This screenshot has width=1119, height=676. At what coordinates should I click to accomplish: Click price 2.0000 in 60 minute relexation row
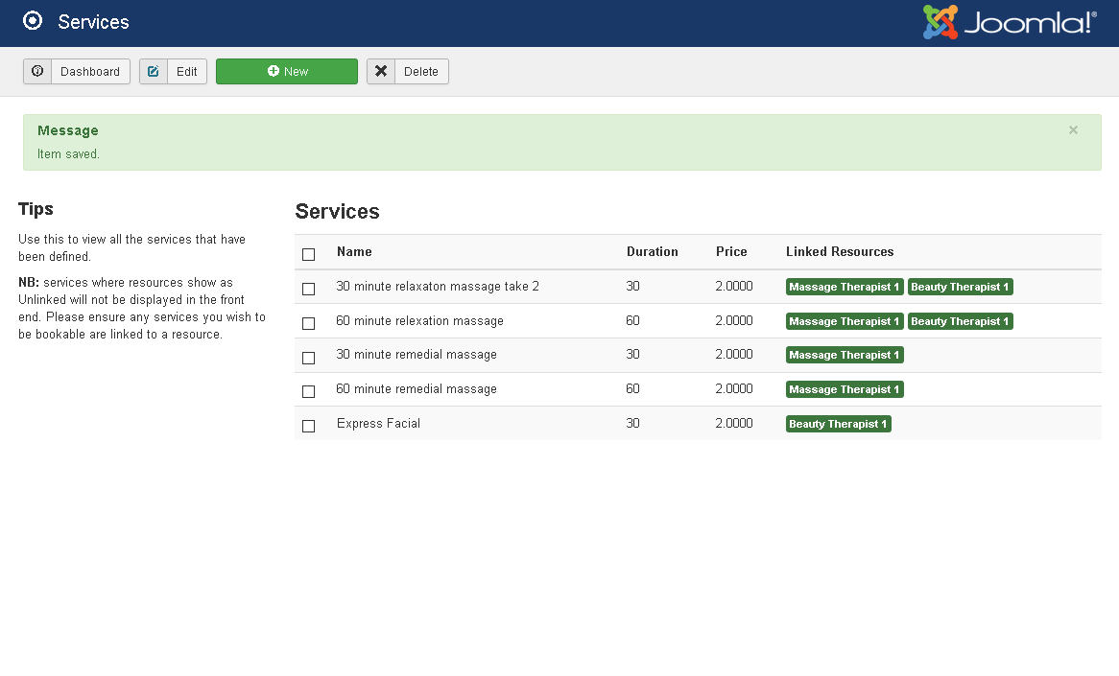[733, 320]
